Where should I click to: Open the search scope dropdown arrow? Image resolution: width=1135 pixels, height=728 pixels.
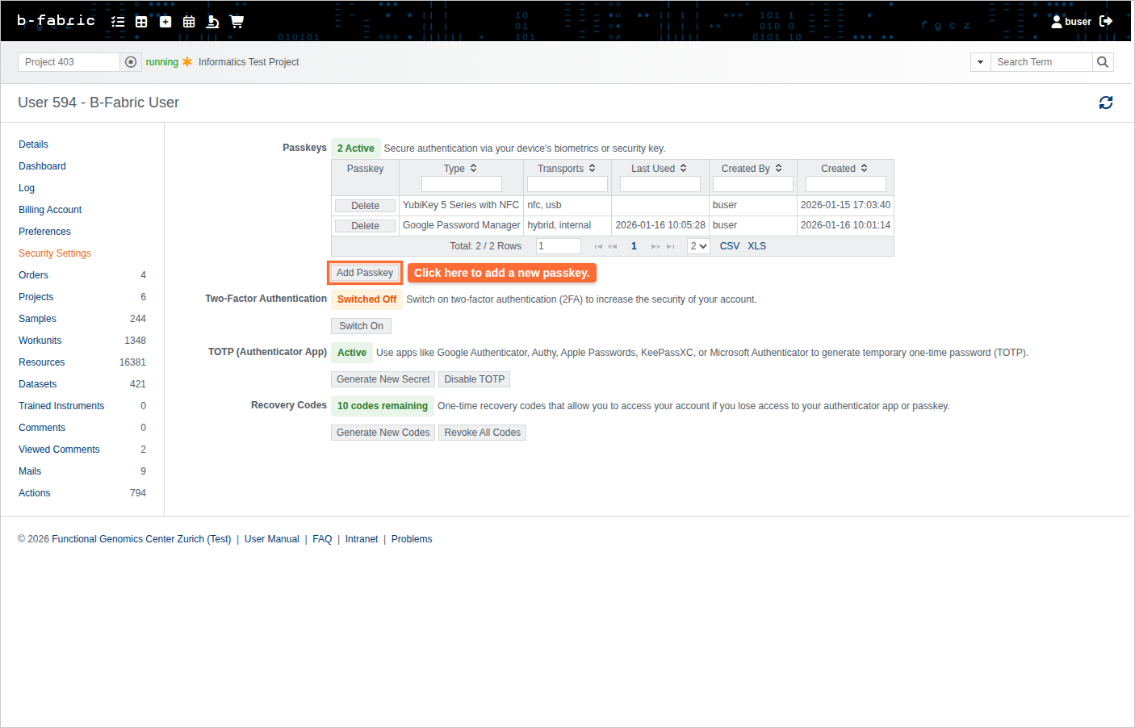[980, 62]
